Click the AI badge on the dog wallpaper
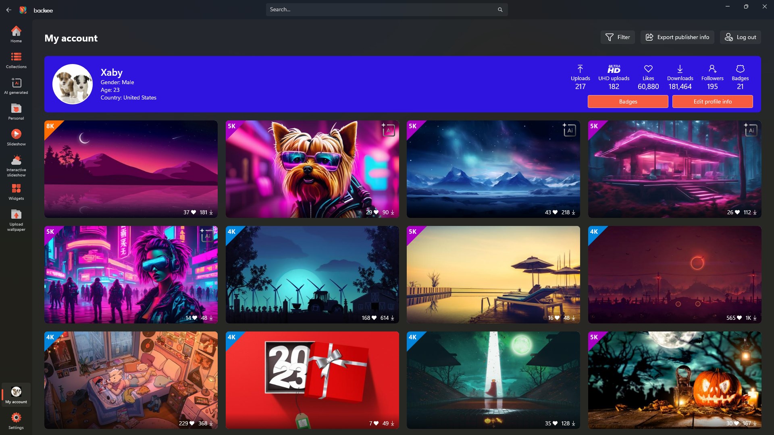The height and width of the screenshot is (435, 774). point(389,130)
